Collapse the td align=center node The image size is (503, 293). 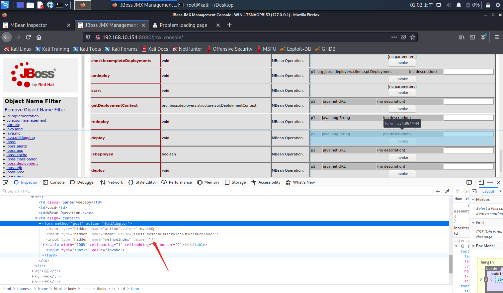[36, 218]
